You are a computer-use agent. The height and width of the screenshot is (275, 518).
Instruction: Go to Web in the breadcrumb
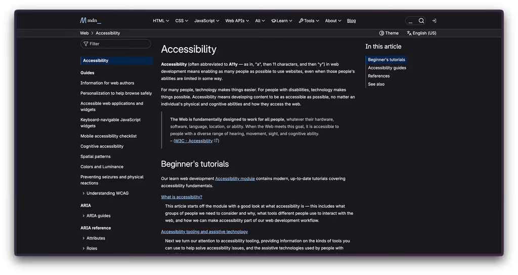point(84,33)
